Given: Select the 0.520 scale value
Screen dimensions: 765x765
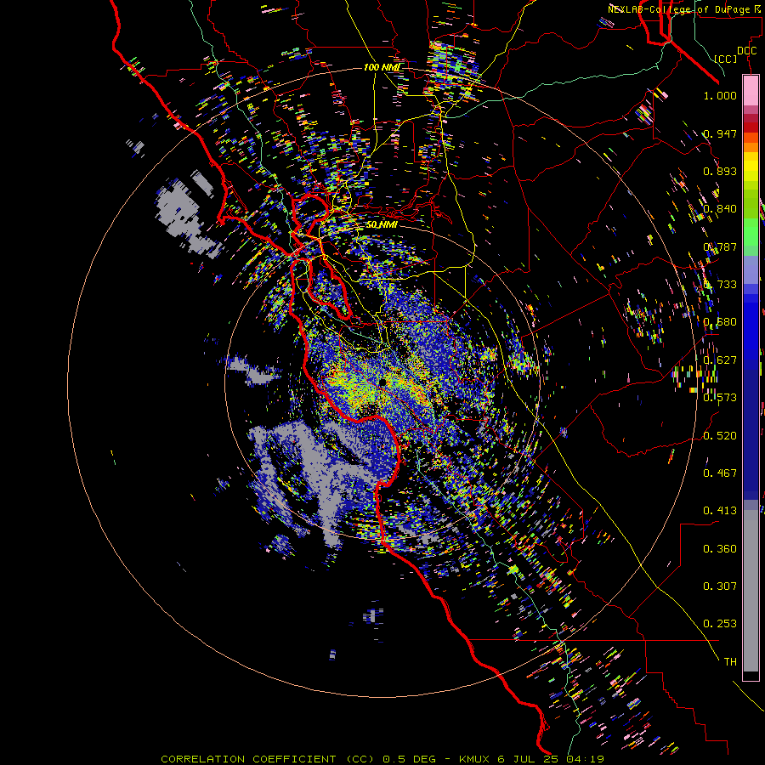Looking at the screenshot, I should click(x=720, y=436).
